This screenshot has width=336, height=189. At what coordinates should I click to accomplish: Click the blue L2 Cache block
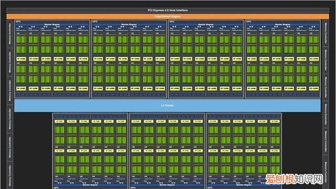point(167,105)
